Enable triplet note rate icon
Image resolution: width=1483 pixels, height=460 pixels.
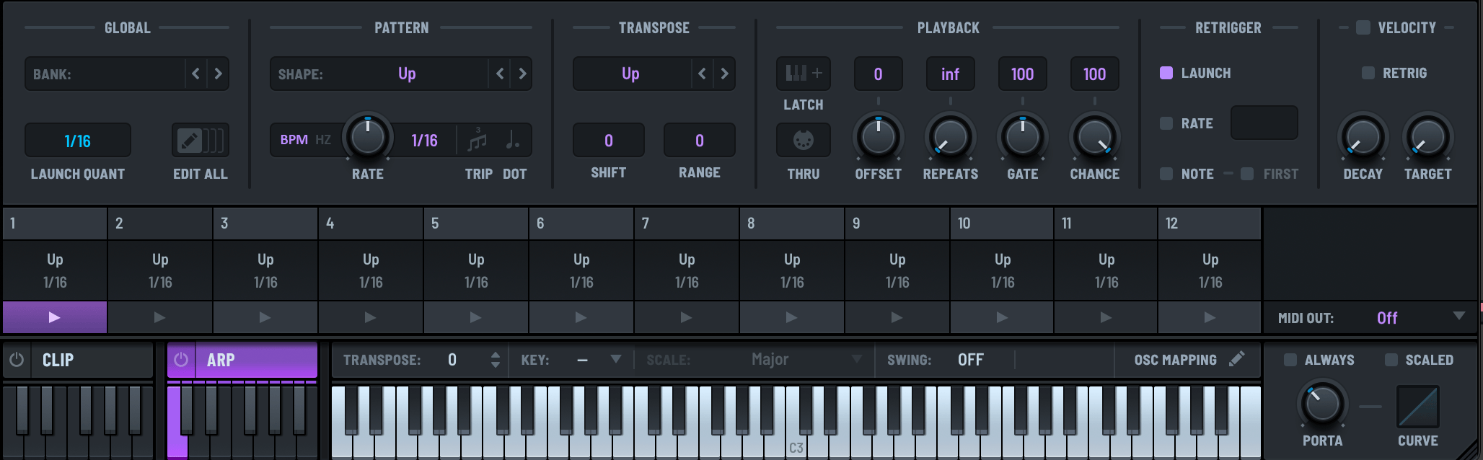coord(477,140)
